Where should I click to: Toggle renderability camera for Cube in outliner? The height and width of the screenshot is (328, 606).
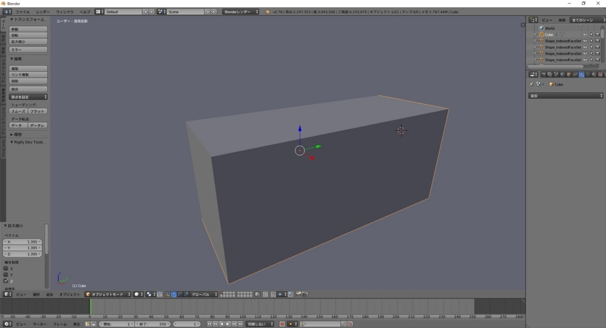pyautogui.click(x=597, y=34)
